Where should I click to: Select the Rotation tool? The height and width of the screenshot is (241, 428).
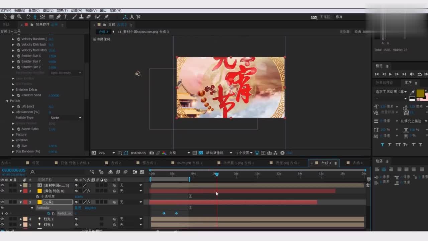point(28,17)
